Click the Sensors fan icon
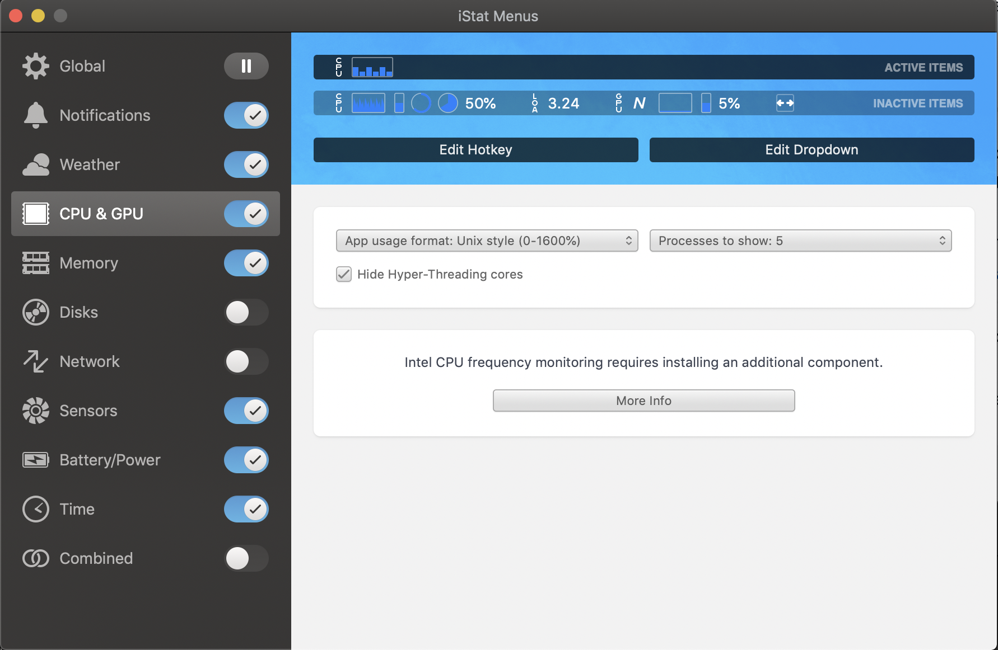This screenshot has height=650, width=998. [36, 411]
